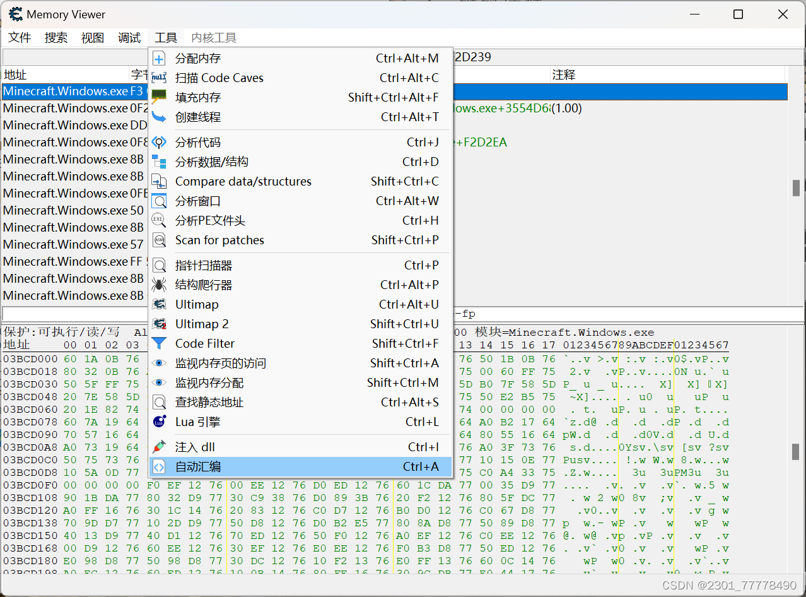Click the 查找静态地址 magnifier icon
The image size is (806, 597).
pyautogui.click(x=160, y=403)
